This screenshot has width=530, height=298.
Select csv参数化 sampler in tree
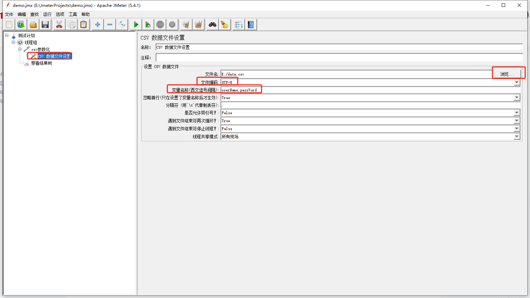point(40,49)
